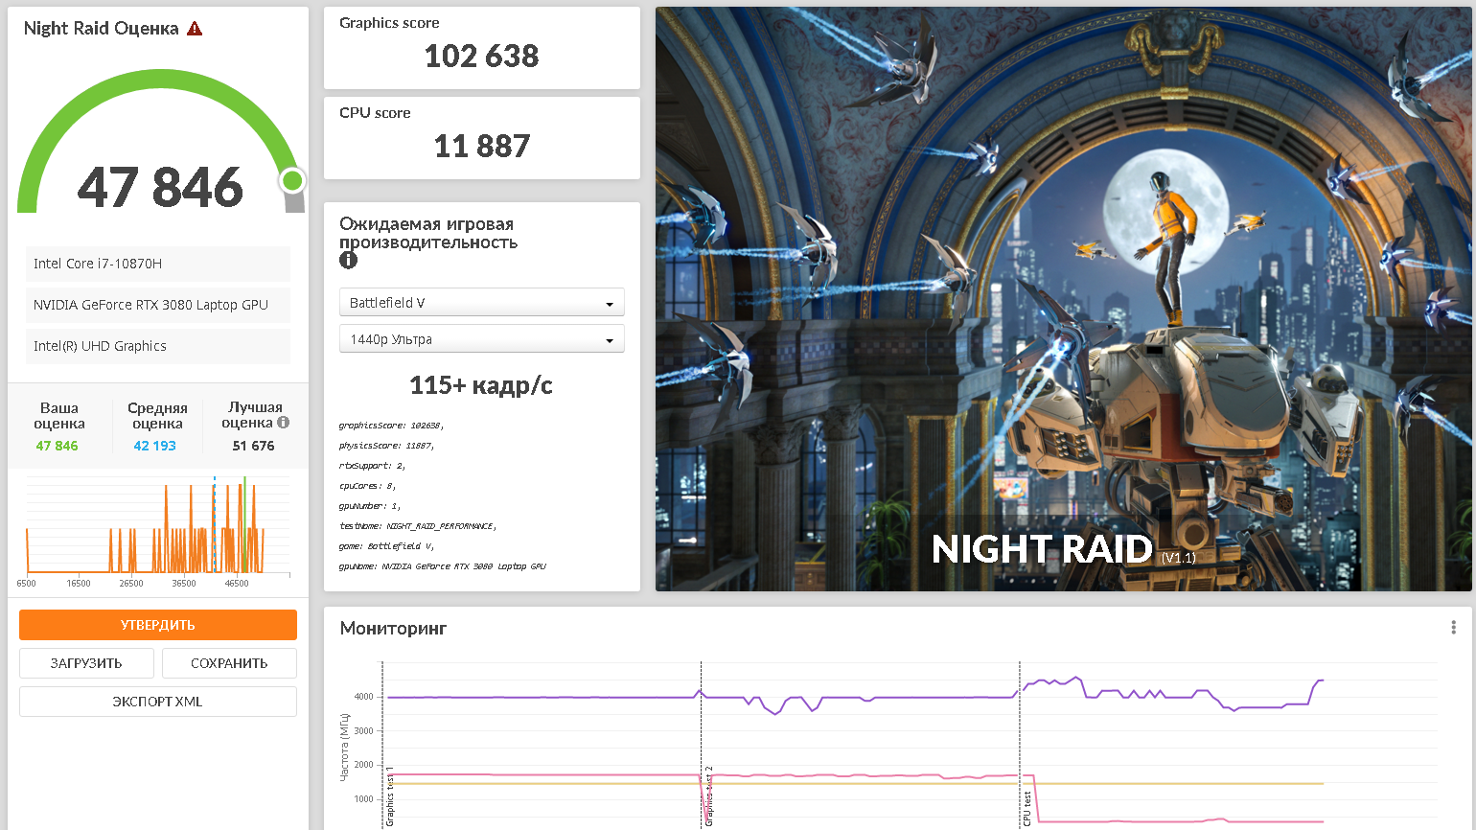This screenshot has width=1476, height=830.
Task: Click the score distribution histogram
Action: point(158,525)
